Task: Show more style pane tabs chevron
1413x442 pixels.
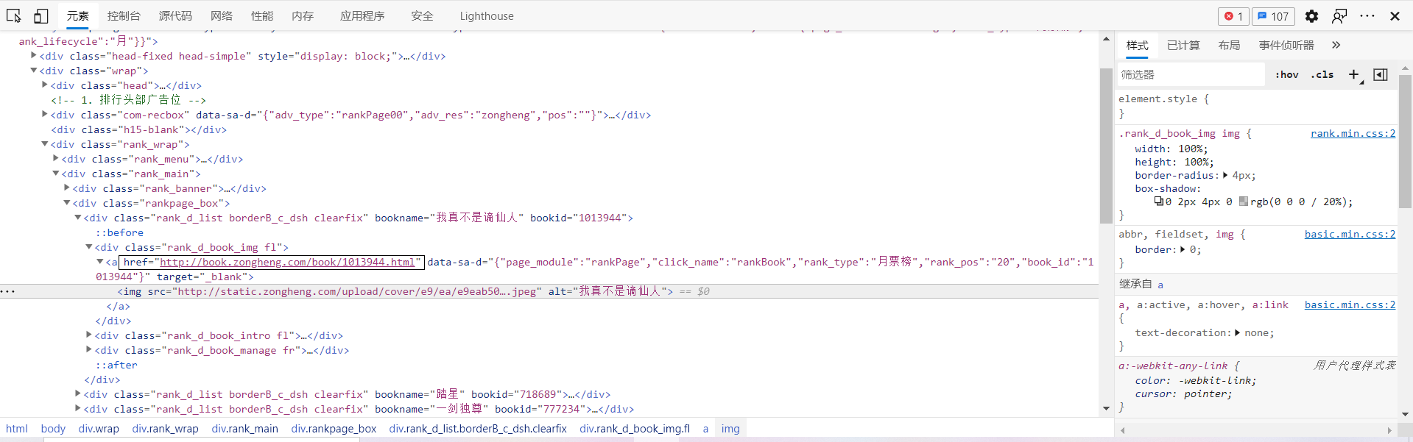Action: [1336, 45]
